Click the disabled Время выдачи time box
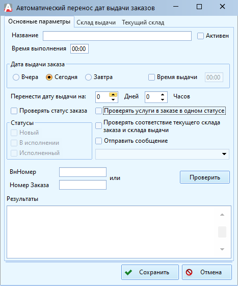 pyautogui.click(x=214, y=77)
